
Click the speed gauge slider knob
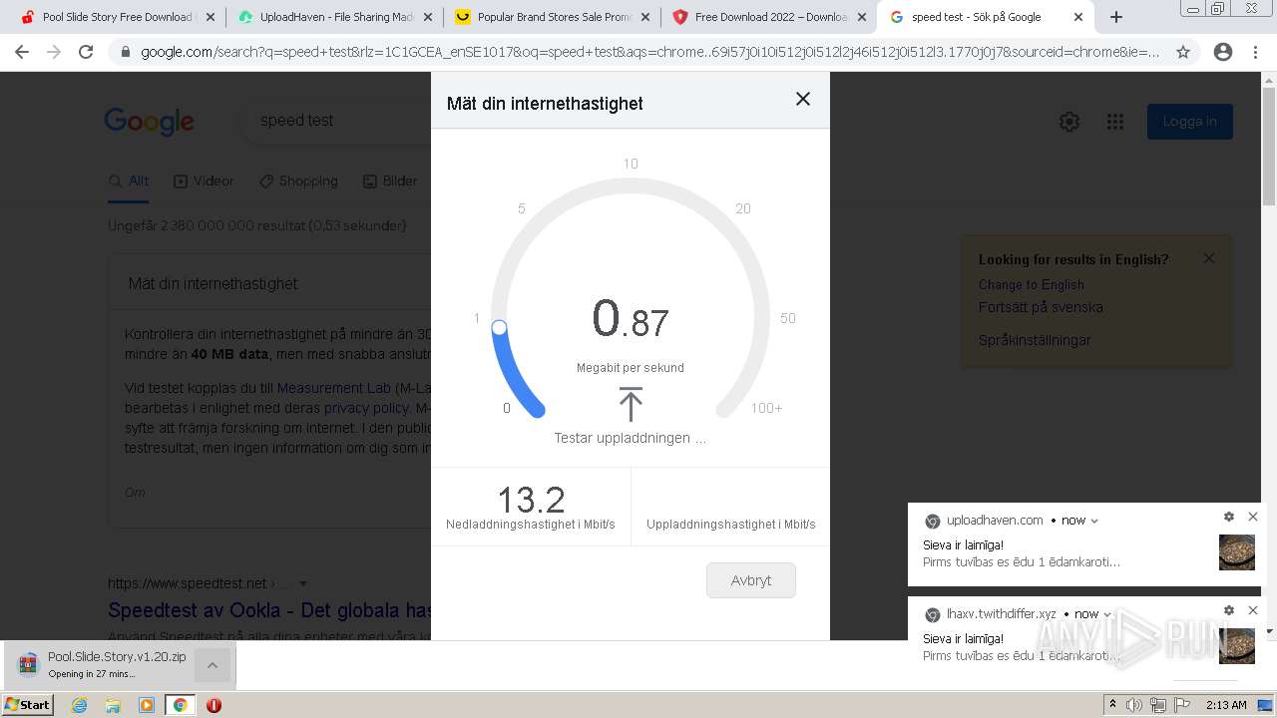point(500,327)
